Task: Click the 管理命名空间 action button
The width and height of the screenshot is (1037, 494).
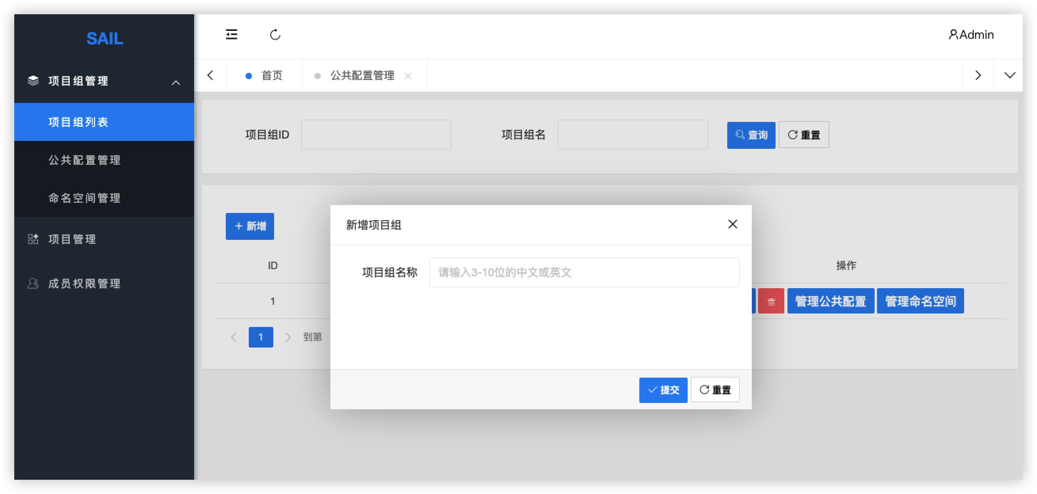Action: [920, 300]
